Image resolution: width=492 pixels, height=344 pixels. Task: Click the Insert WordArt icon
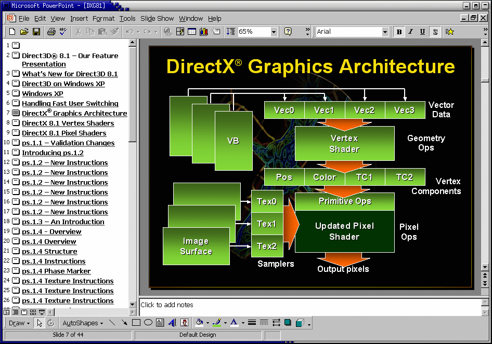[x=172, y=323]
